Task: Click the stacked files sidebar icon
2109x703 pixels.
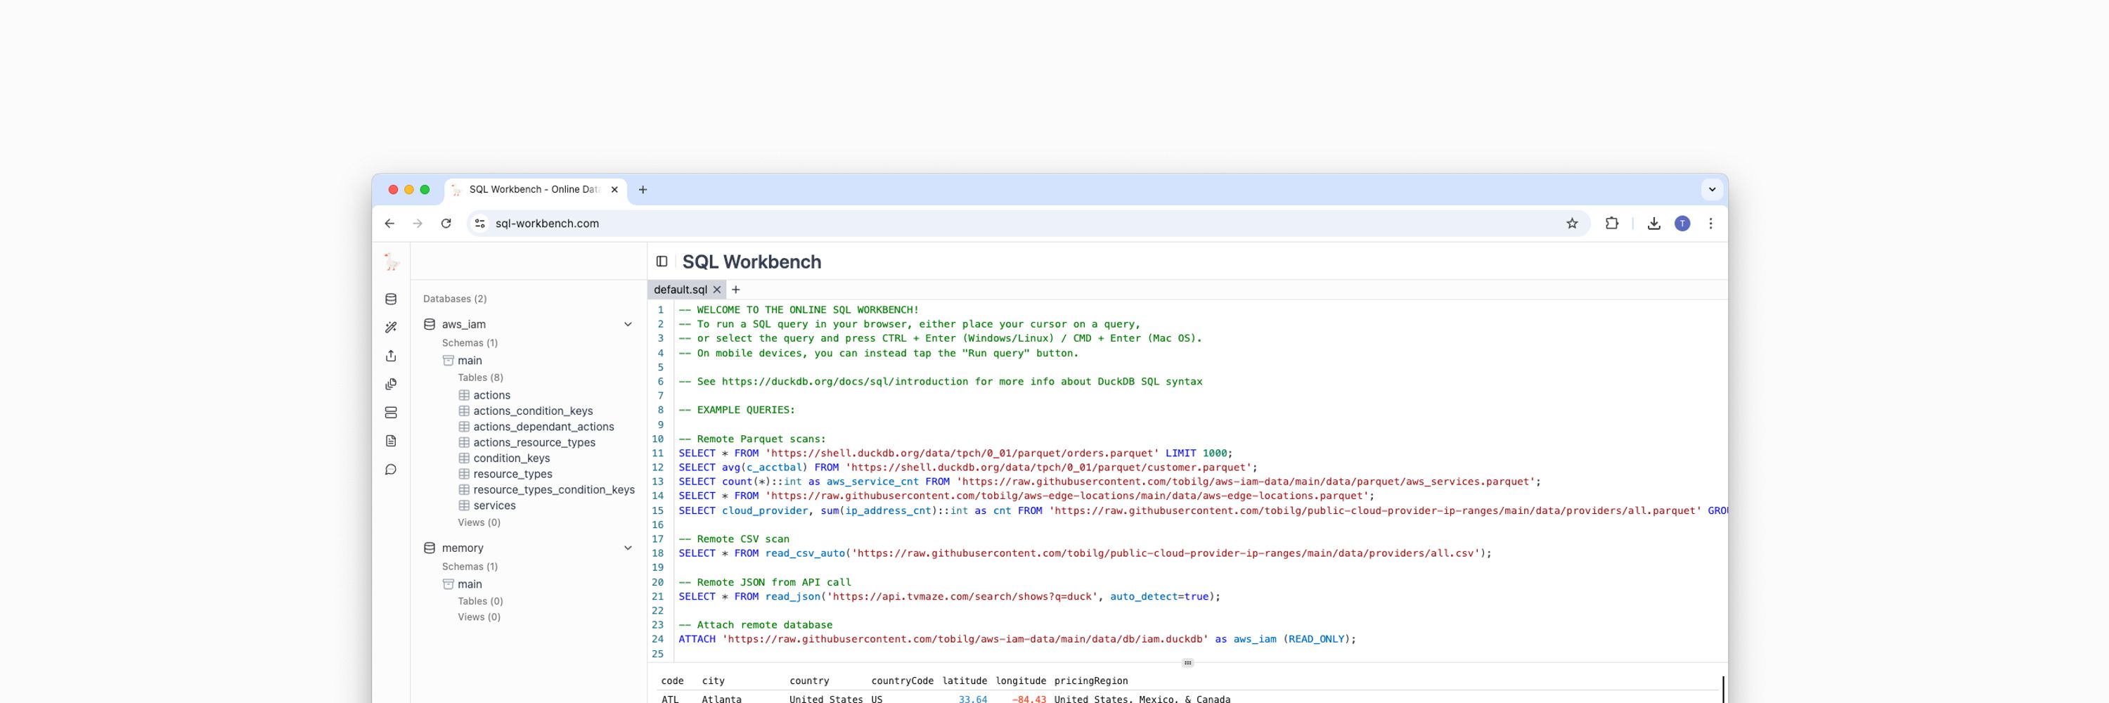Action: point(392,384)
